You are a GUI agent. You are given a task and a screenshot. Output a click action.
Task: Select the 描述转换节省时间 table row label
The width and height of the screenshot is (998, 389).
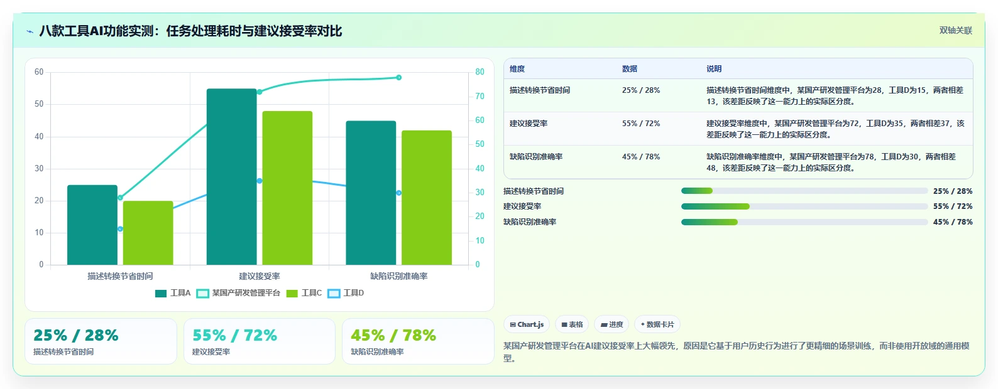[540, 90]
